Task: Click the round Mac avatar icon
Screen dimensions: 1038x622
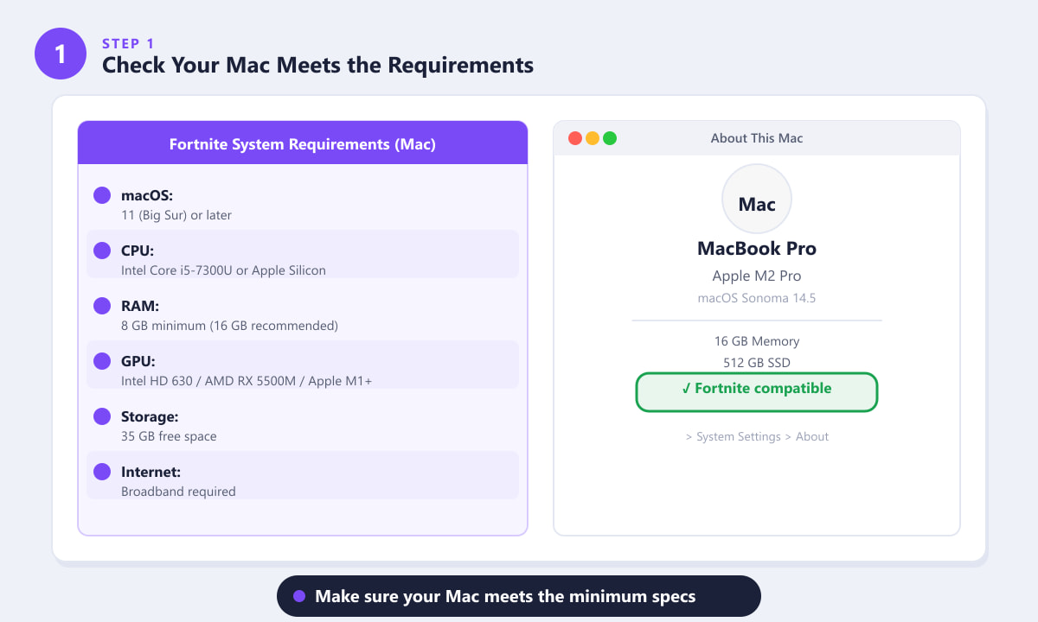Action: coord(757,200)
